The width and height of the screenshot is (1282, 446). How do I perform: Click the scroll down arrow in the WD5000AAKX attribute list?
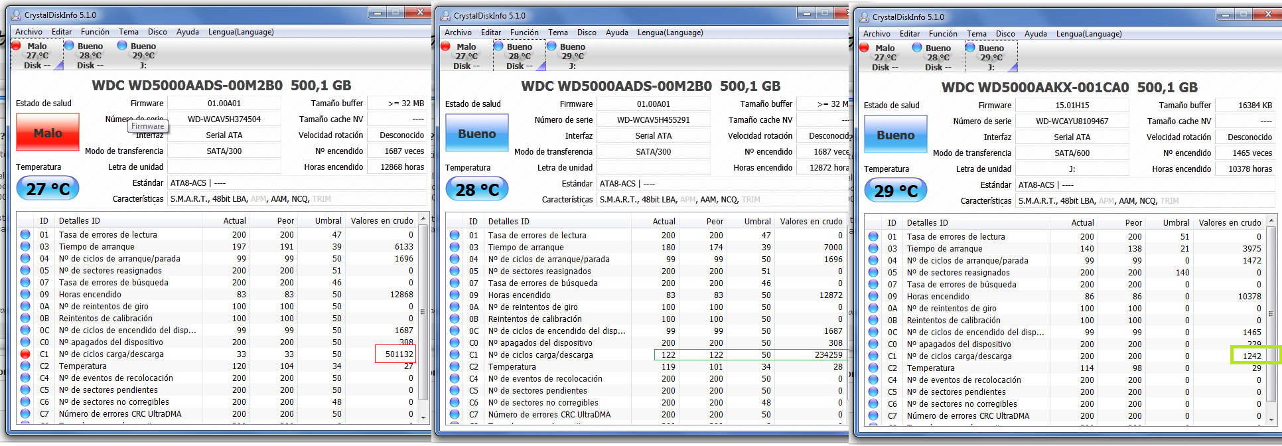point(1271,419)
